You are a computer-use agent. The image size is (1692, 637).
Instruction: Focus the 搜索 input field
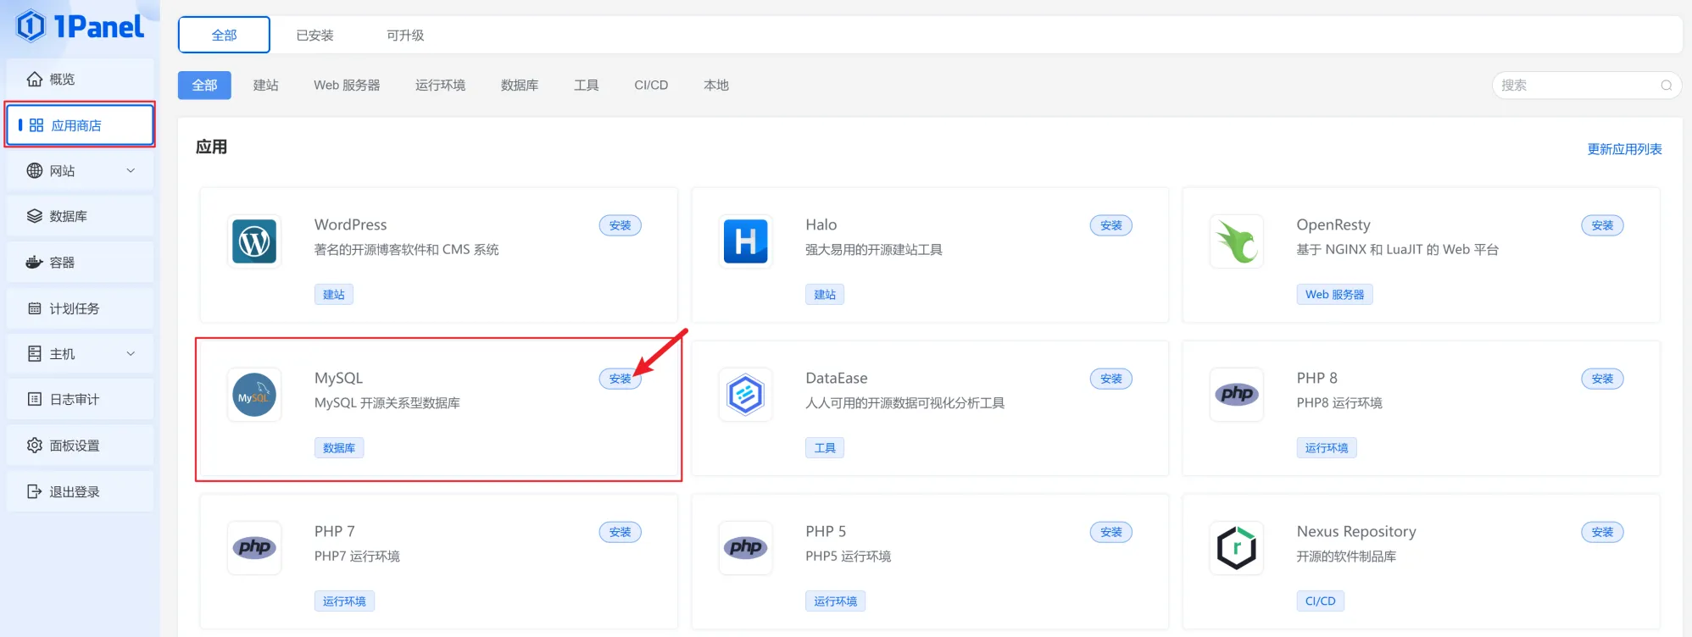click(x=1577, y=86)
